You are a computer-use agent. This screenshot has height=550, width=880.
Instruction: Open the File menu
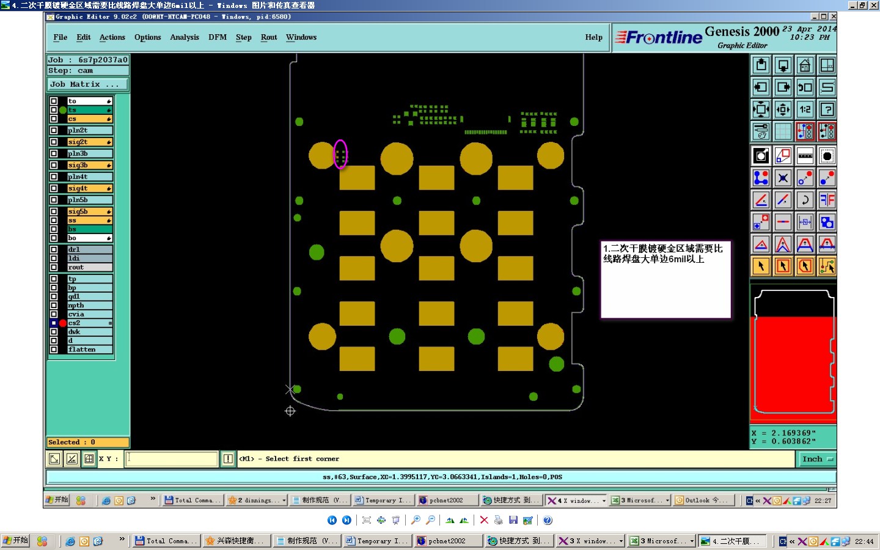tap(61, 37)
